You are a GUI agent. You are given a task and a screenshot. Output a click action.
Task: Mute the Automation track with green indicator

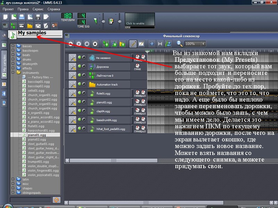79,84
